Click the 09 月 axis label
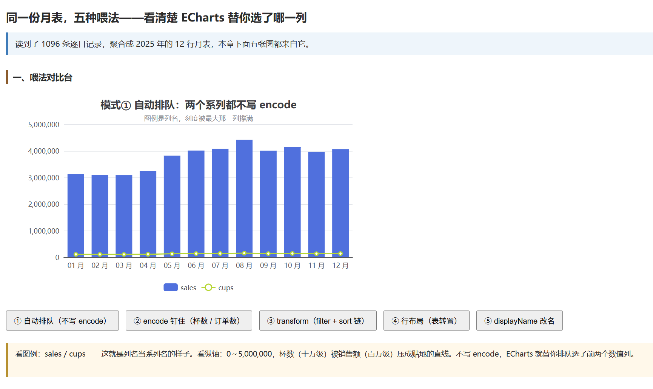The width and height of the screenshot is (653, 389). pyautogui.click(x=268, y=266)
